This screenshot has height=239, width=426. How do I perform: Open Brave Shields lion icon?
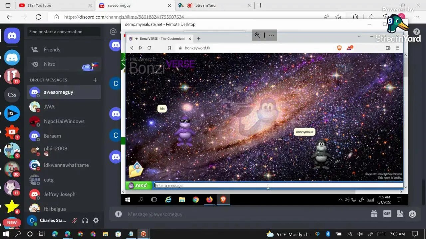click(x=339, y=48)
